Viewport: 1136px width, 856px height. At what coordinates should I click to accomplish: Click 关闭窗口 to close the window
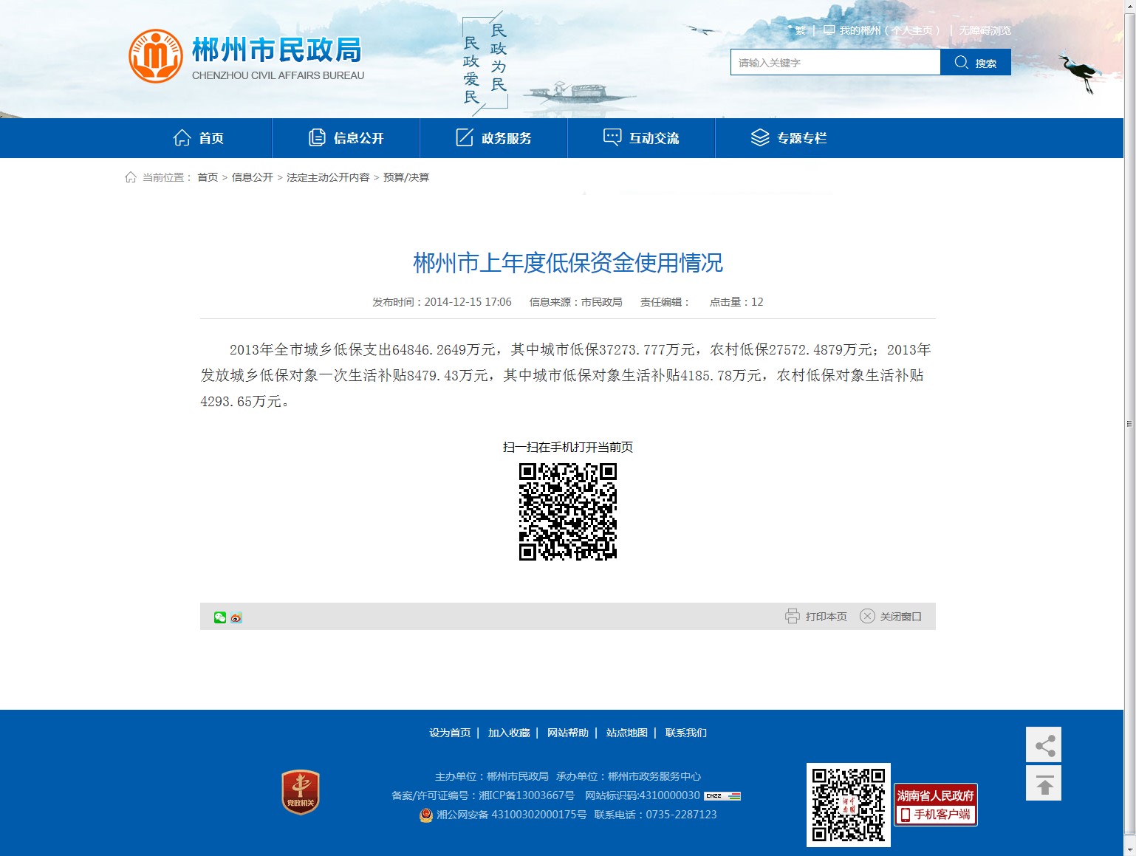point(901,617)
